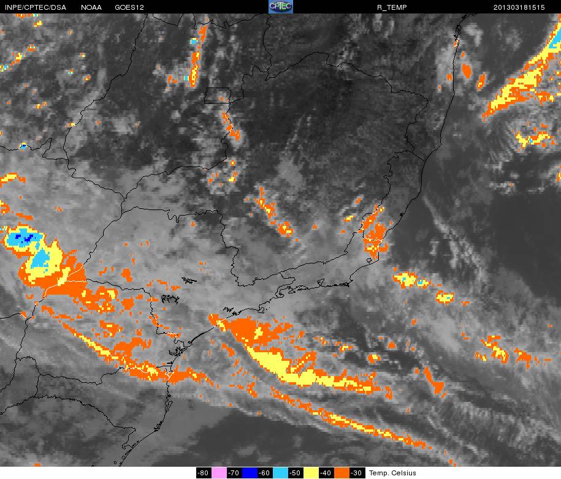Screen dimensions: 561x479
Task: Click the -70 legend value
Action: click(234, 473)
